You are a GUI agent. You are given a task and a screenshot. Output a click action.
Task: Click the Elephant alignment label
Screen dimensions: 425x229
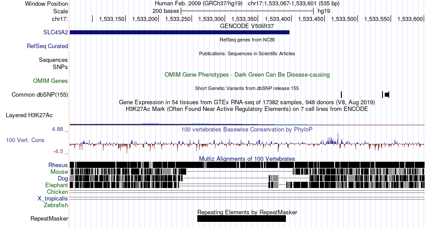pyautogui.click(x=56, y=185)
